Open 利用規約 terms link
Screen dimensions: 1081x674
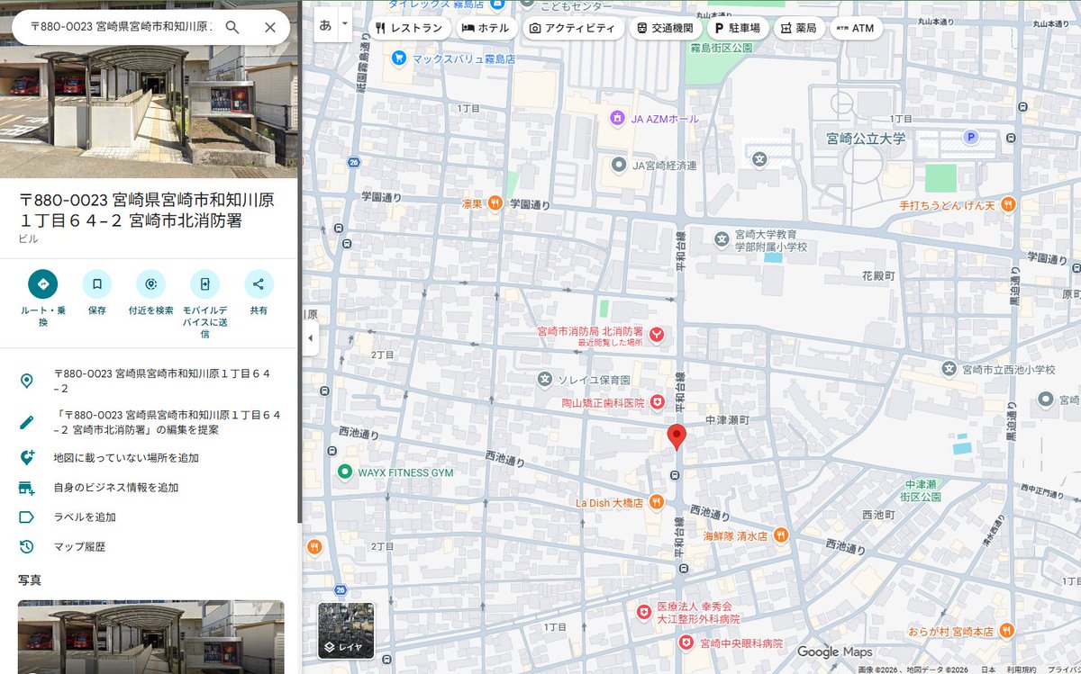tap(1022, 669)
